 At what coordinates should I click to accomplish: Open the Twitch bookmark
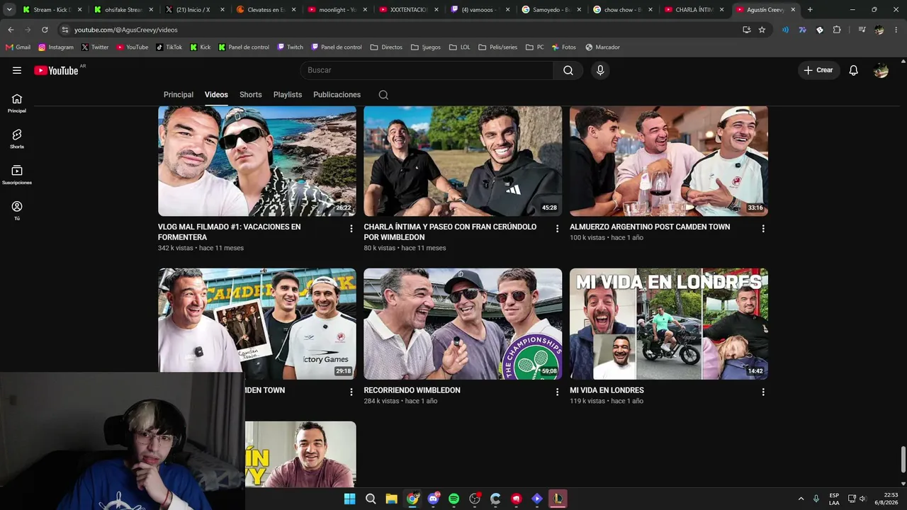click(x=291, y=47)
